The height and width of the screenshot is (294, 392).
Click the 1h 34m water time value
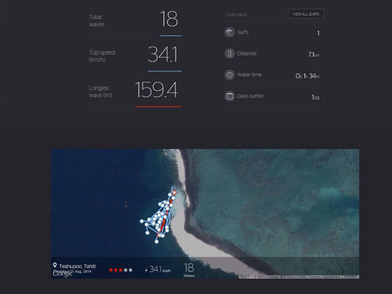pyautogui.click(x=307, y=76)
